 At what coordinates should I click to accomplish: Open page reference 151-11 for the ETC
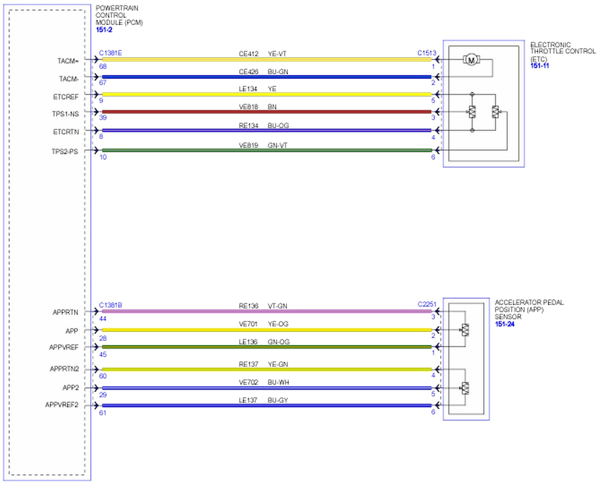tap(540, 65)
